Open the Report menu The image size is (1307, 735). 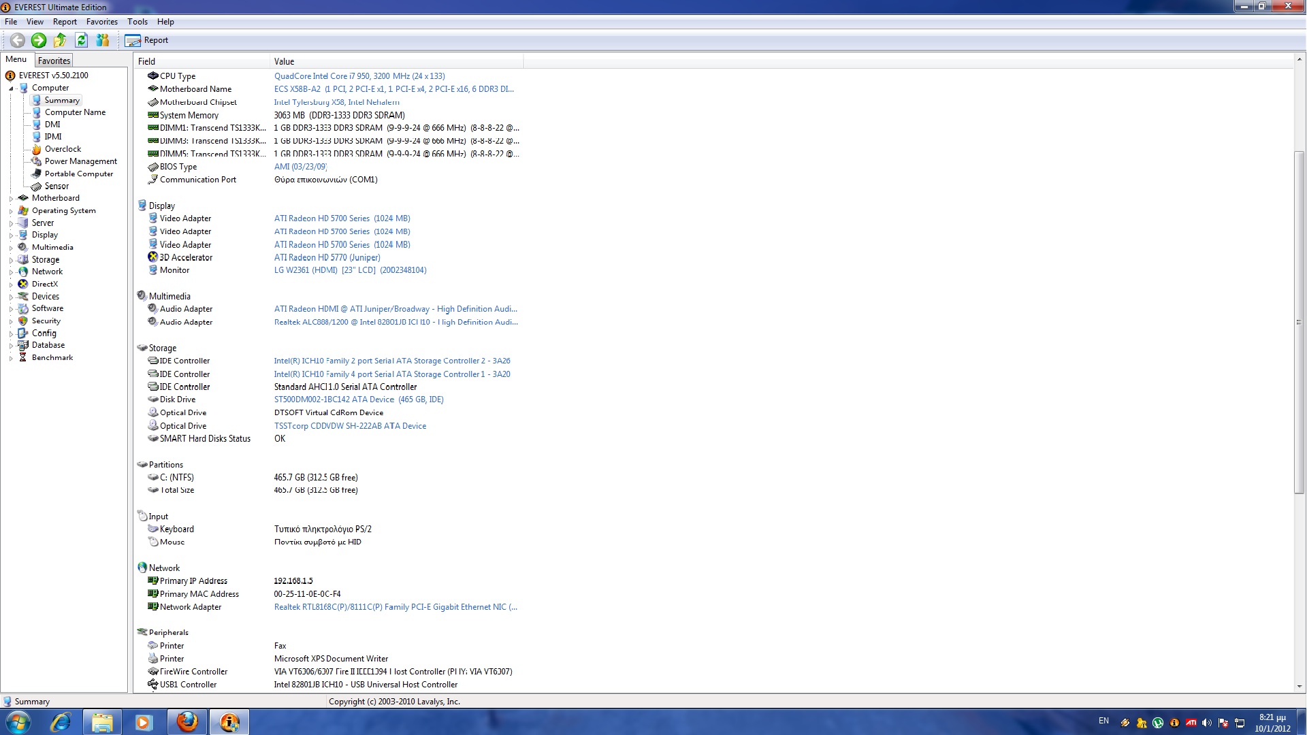(x=65, y=22)
